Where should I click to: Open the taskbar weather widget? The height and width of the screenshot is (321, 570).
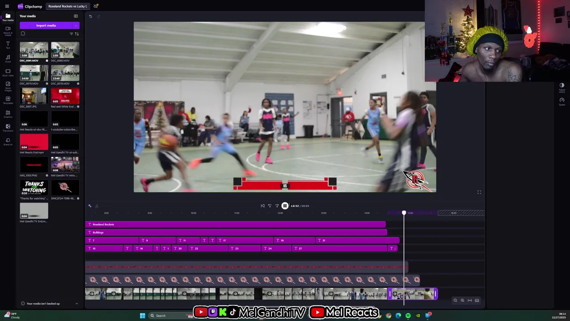[x=12, y=316]
